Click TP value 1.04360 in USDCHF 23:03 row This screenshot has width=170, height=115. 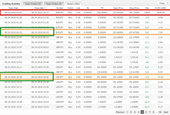(102, 62)
